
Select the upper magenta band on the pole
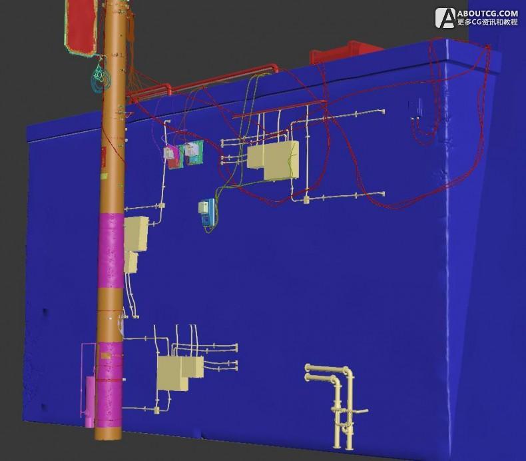tap(111, 250)
